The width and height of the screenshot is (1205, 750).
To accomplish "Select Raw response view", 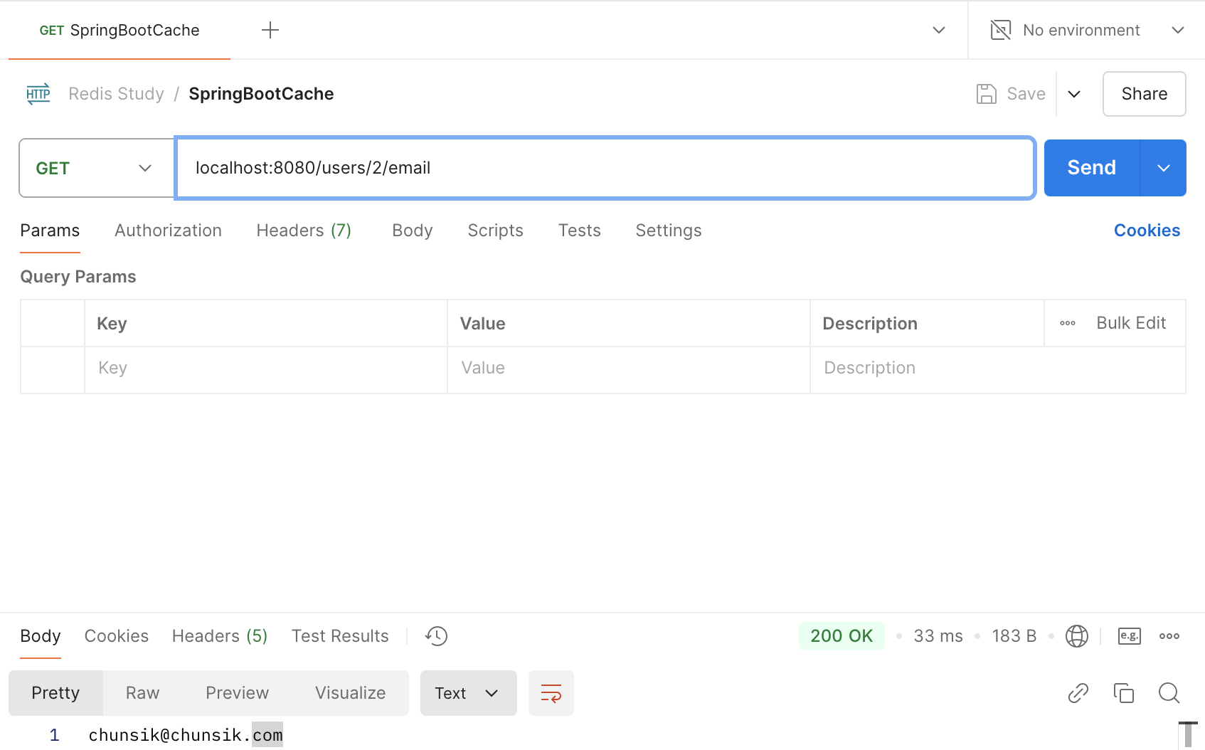I will (142, 693).
